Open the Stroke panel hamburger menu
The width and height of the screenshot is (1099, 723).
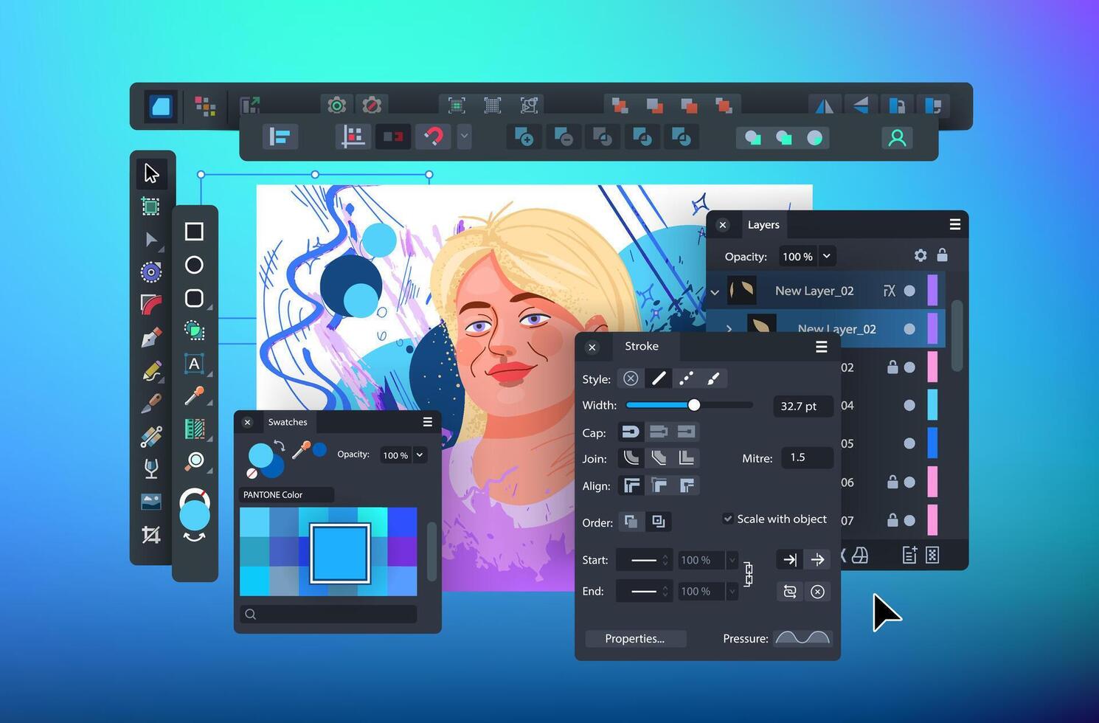(821, 347)
